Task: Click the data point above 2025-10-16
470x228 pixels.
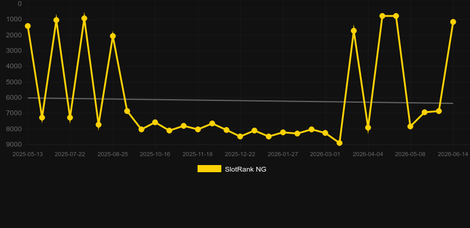Action: click(155, 122)
